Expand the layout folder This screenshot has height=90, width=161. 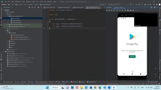tap(7, 41)
